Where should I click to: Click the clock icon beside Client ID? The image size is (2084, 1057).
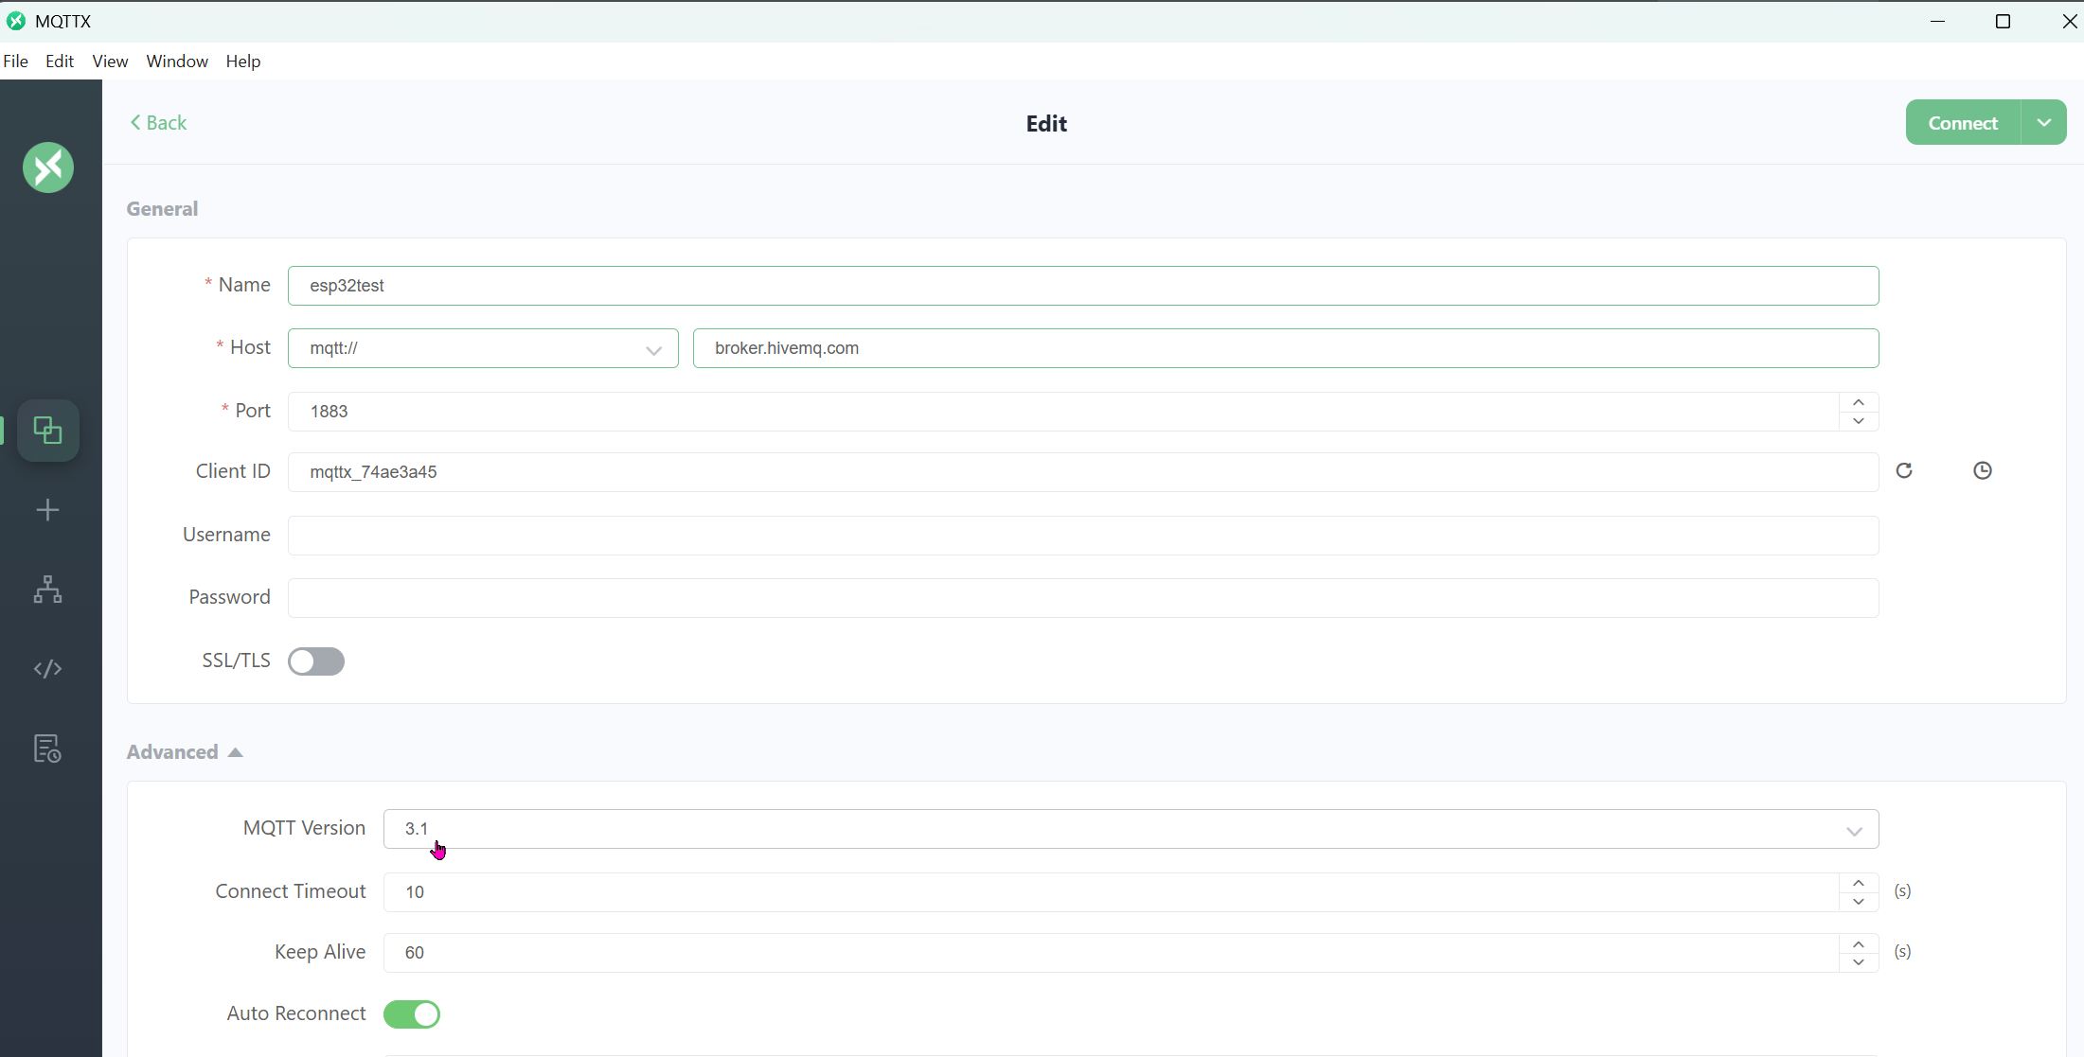tap(1982, 470)
